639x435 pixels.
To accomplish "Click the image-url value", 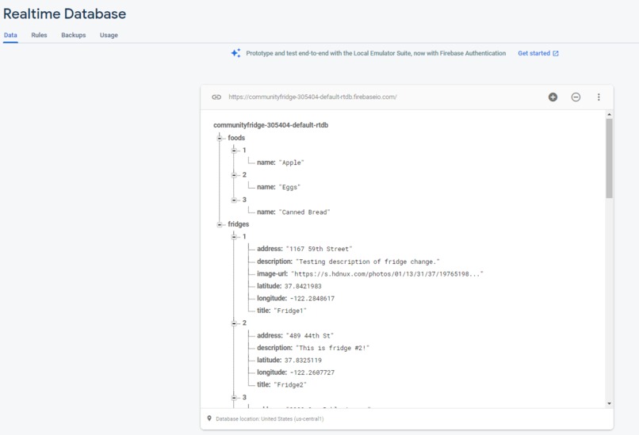I will tap(387, 273).
